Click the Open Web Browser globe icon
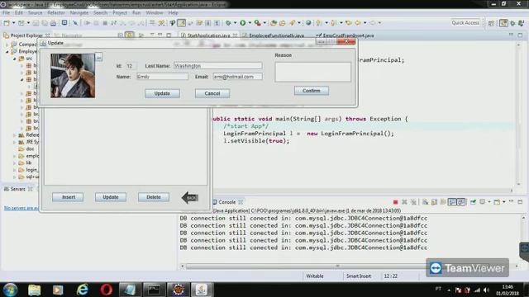The height and width of the screenshot is (297, 529). tap(308, 23)
